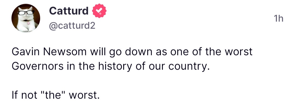Click the cat's pink collar tag in avatar
This screenshot has height=112, width=295.
tap(28, 23)
